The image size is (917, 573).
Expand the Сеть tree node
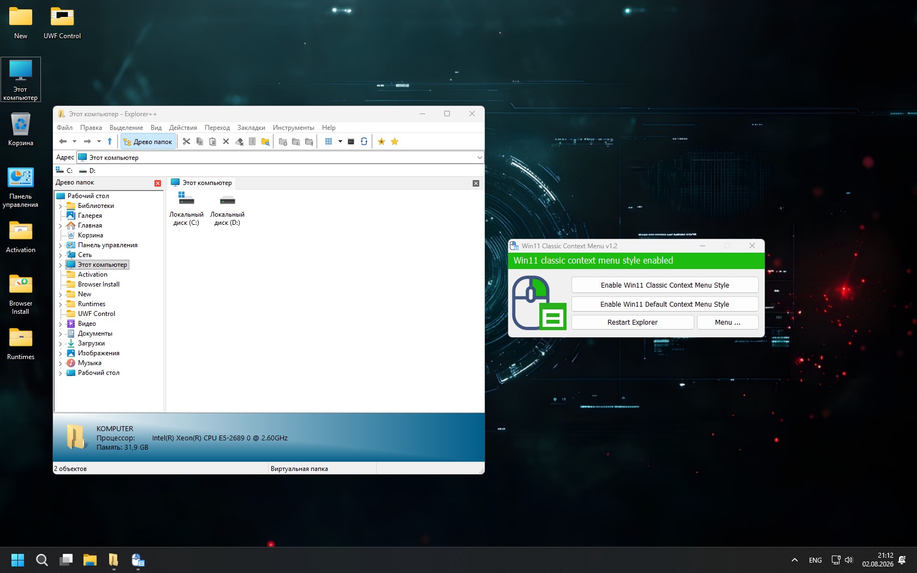(x=60, y=255)
